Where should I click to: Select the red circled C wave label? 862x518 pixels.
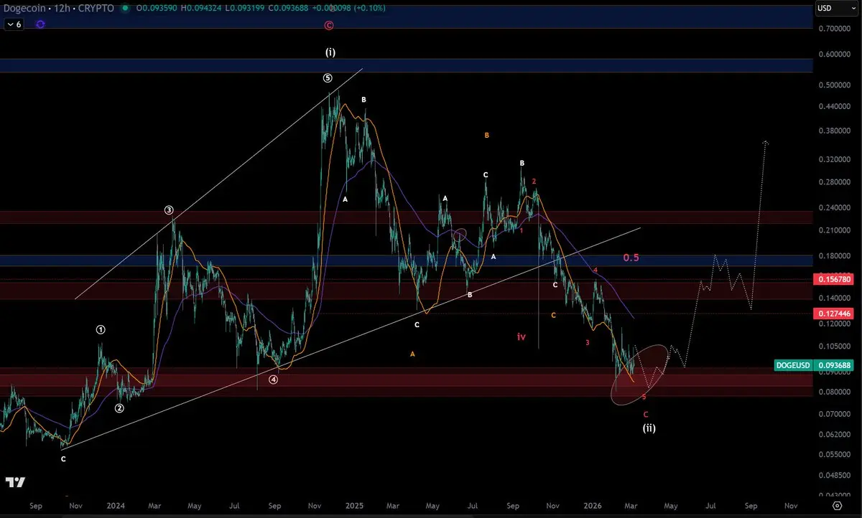[328, 25]
